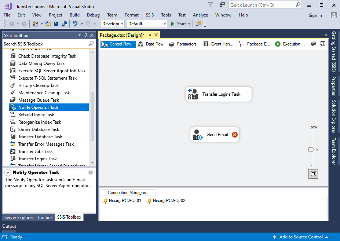Click the Open File folder icon
Image resolution: width=340 pixels, height=241 pixels.
point(48,24)
